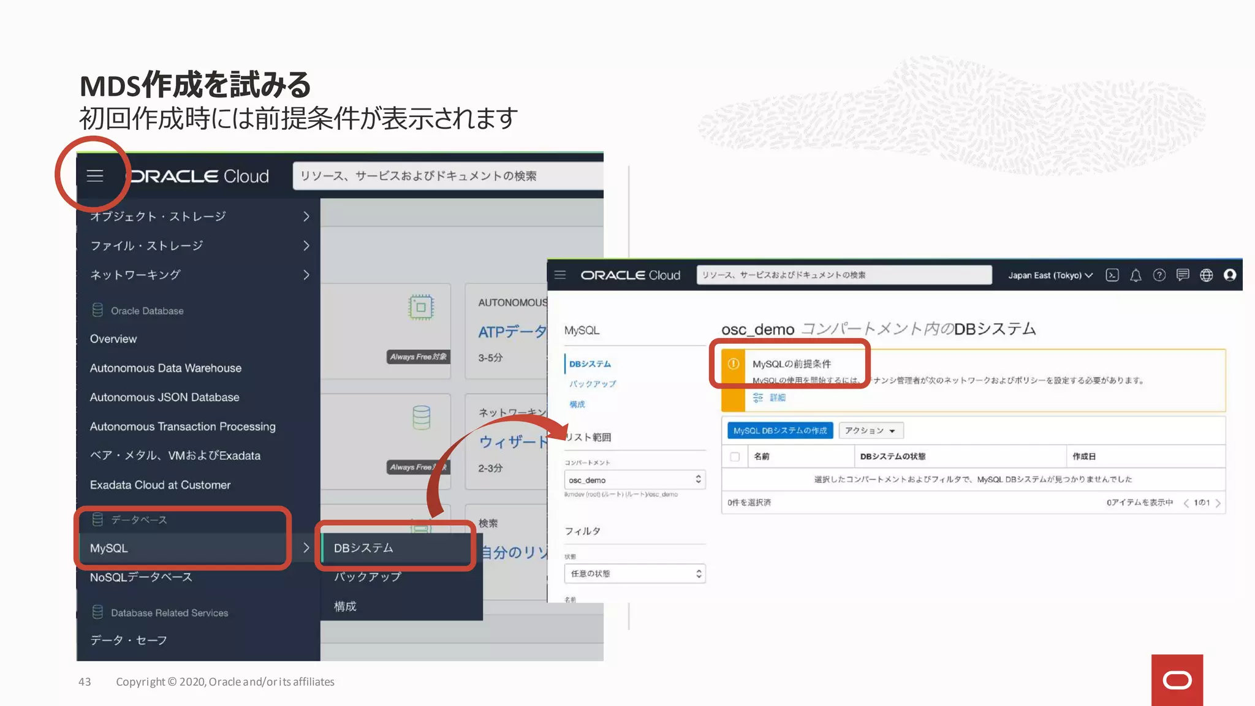1255x706 pixels.
Task: Expand the MySQL submenu chevron
Action: pos(306,548)
